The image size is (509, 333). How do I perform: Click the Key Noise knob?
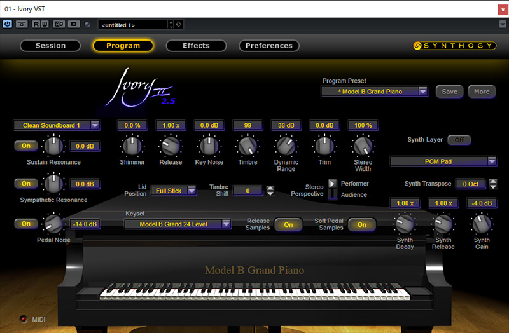tap(209, 146)
